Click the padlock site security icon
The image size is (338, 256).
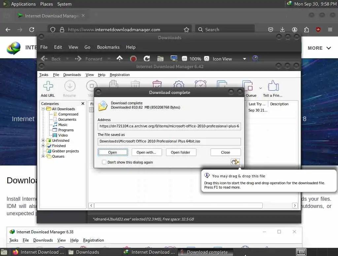point(62,30)
